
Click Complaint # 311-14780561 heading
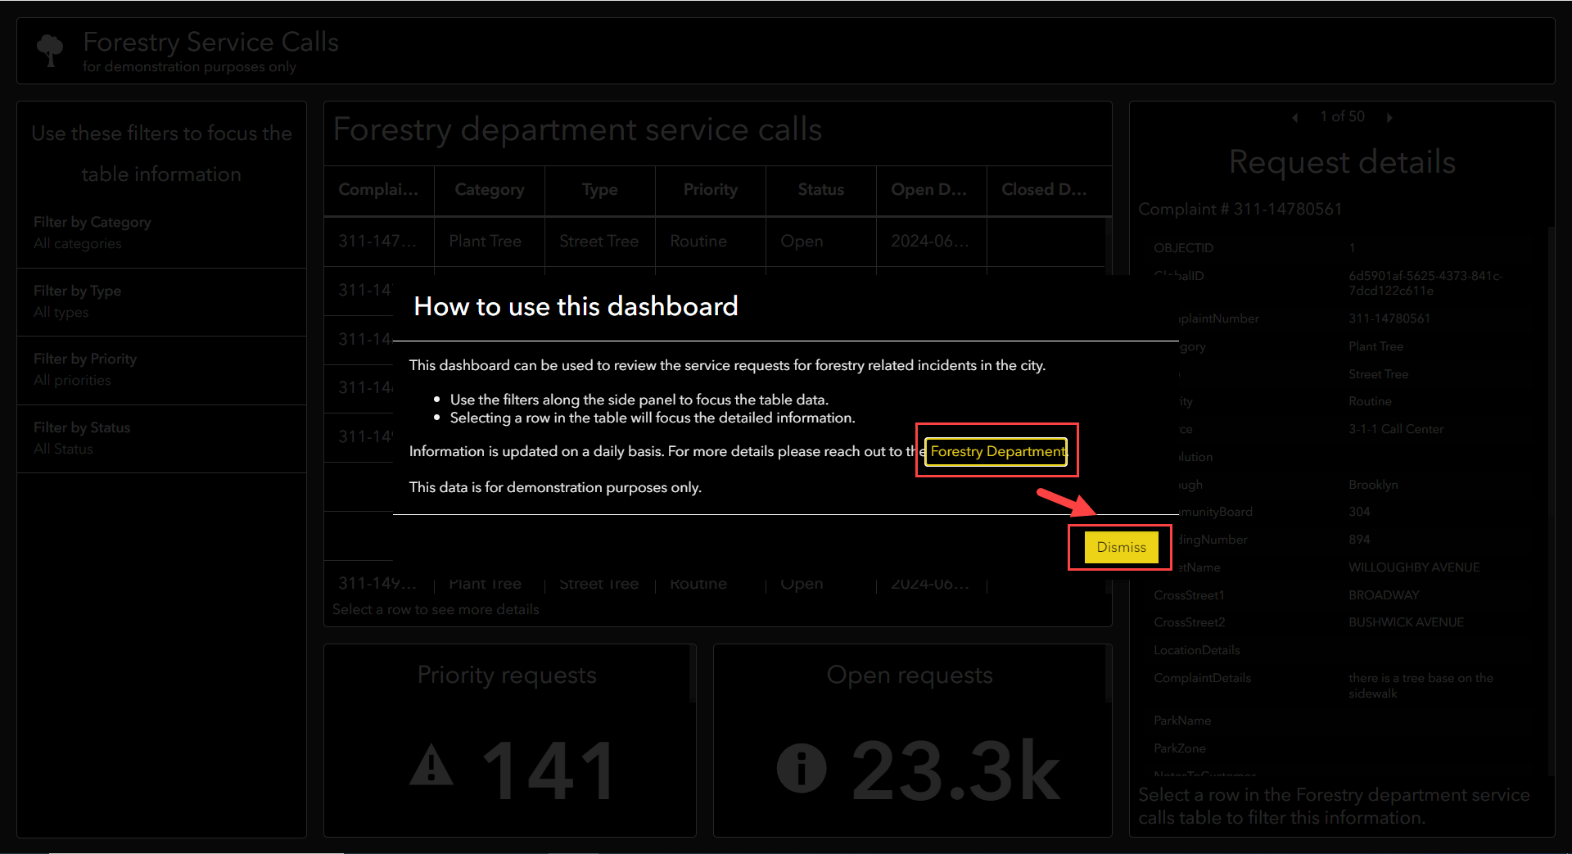[1240, 210]
